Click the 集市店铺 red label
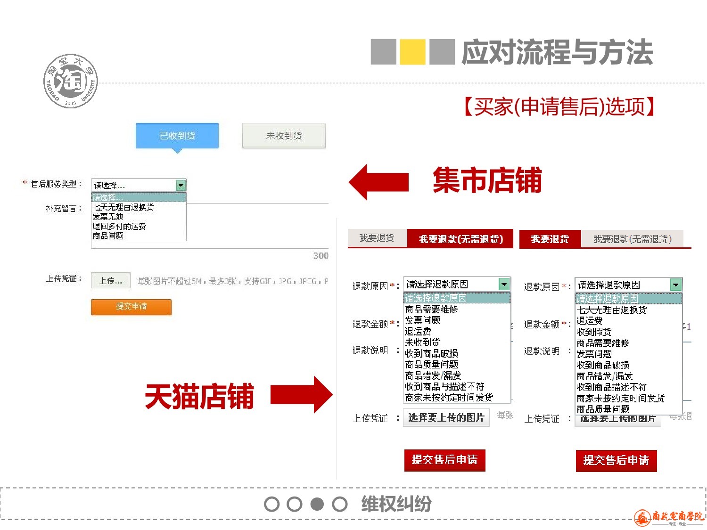707x530 pixels. (x=487, y=180)
